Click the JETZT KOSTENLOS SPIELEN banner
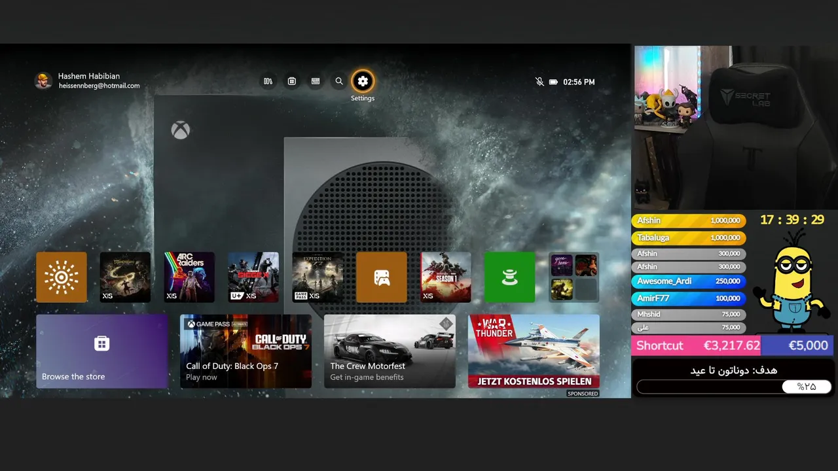This screenshot has width=838, height=471. 534,381
